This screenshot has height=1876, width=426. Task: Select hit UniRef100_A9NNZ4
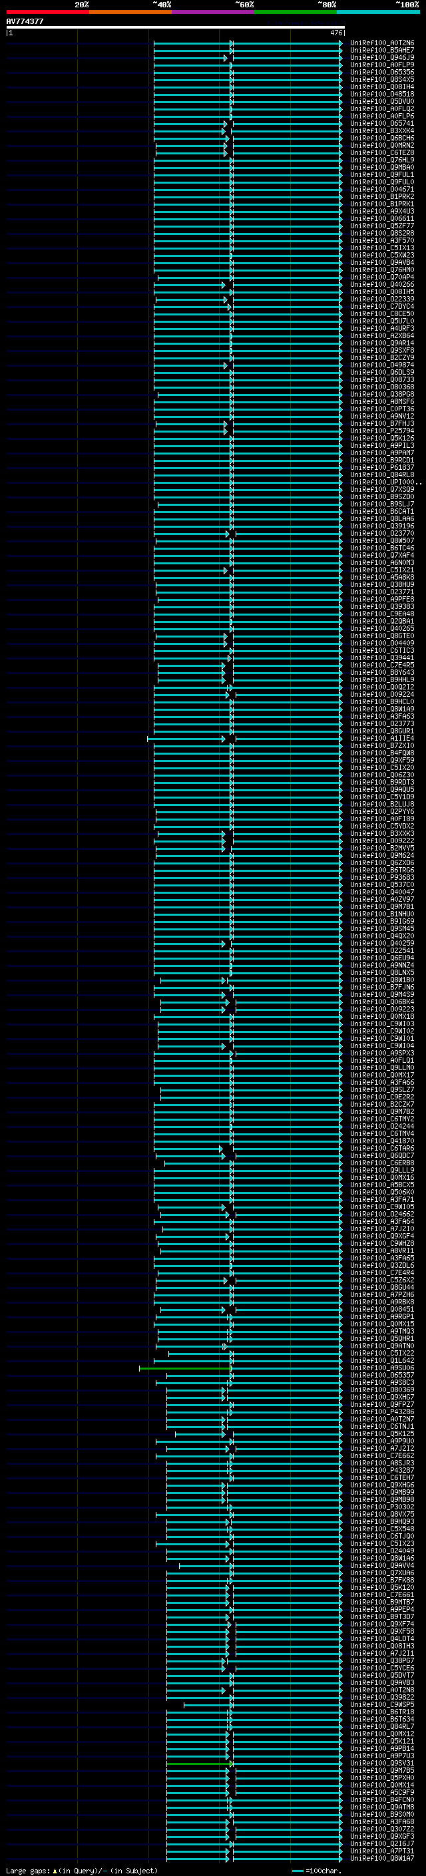click(382, 965)
